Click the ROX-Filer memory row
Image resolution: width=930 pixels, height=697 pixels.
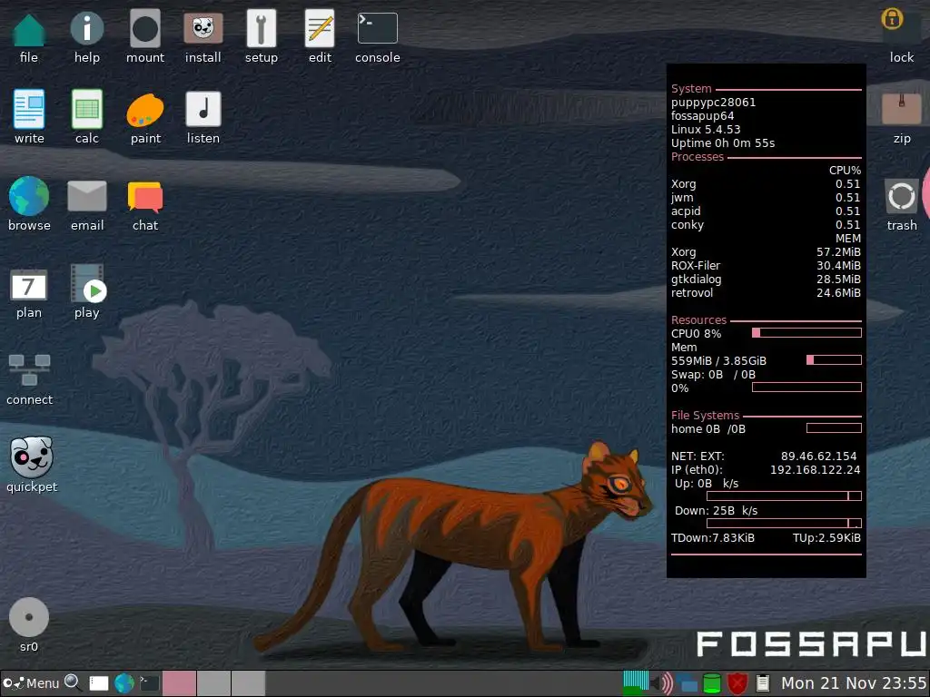click(766, 266)
